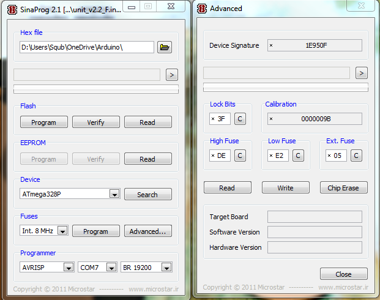This screenshot has width=380, height=300.
Task: Click the SinaProg title bar app icon
Action: pos(7,8)
